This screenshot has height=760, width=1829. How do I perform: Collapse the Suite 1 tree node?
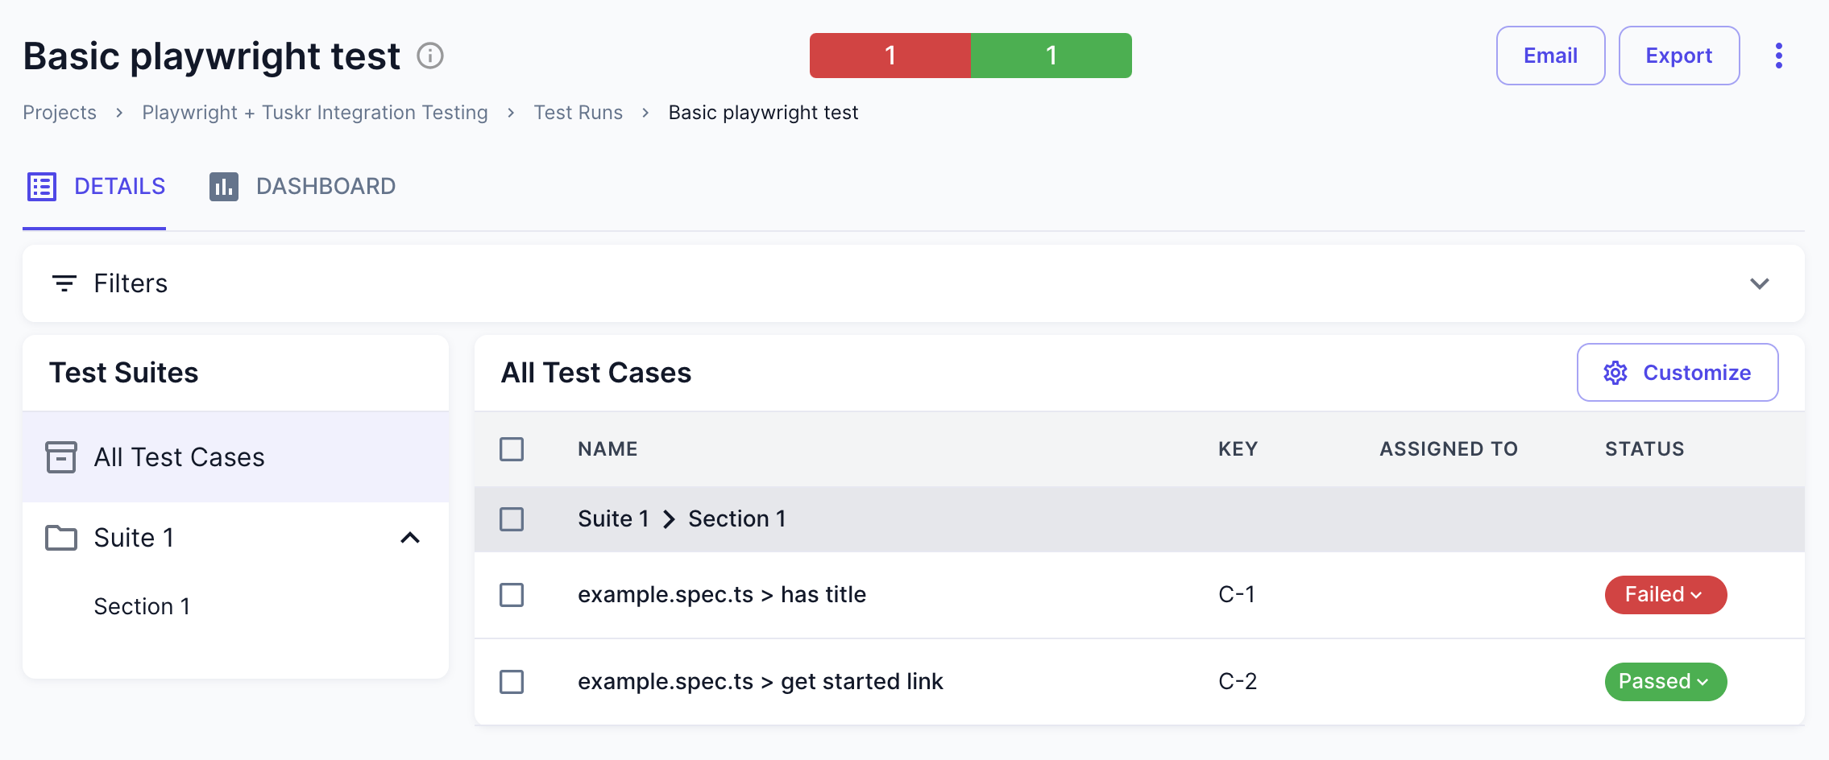pos(410,538)
